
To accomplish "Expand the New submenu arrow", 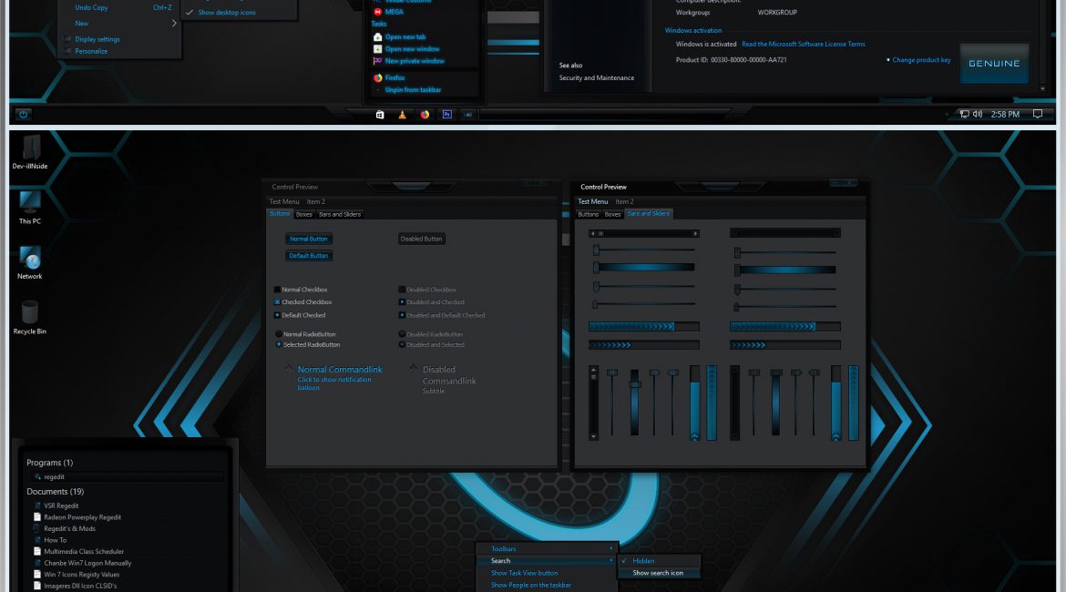I will [x=174, y=23].
